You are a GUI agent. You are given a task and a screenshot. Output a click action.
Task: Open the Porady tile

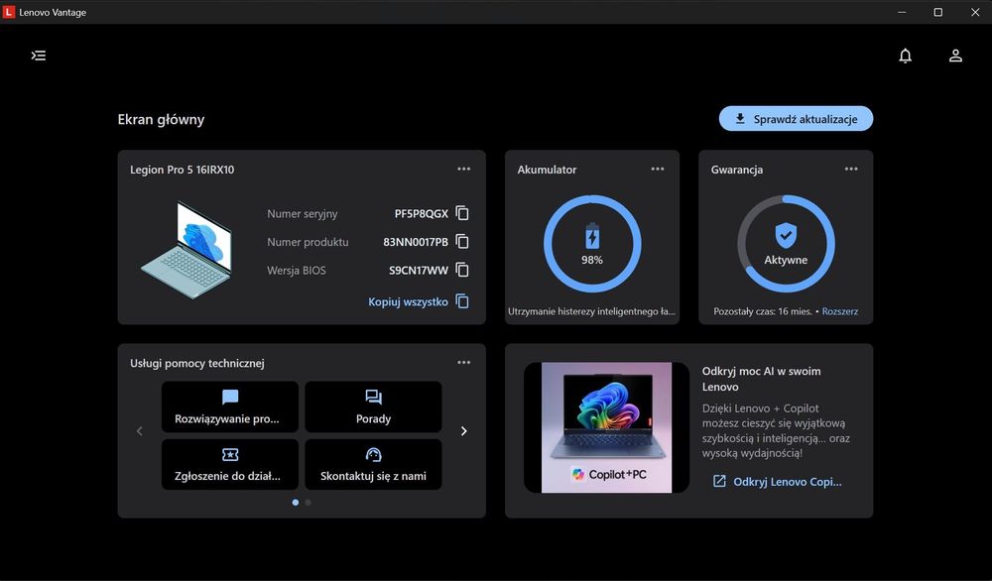373,407
